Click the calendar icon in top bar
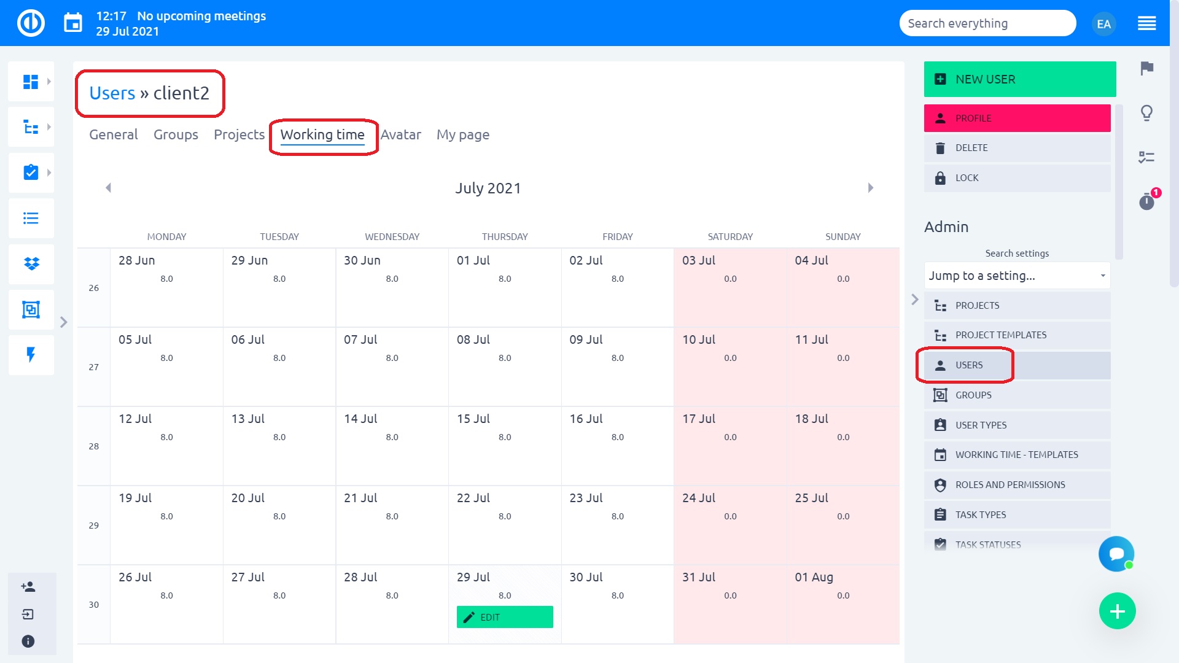The height and width of the screenshot is (663, 1179). click(x=73, y=23)
